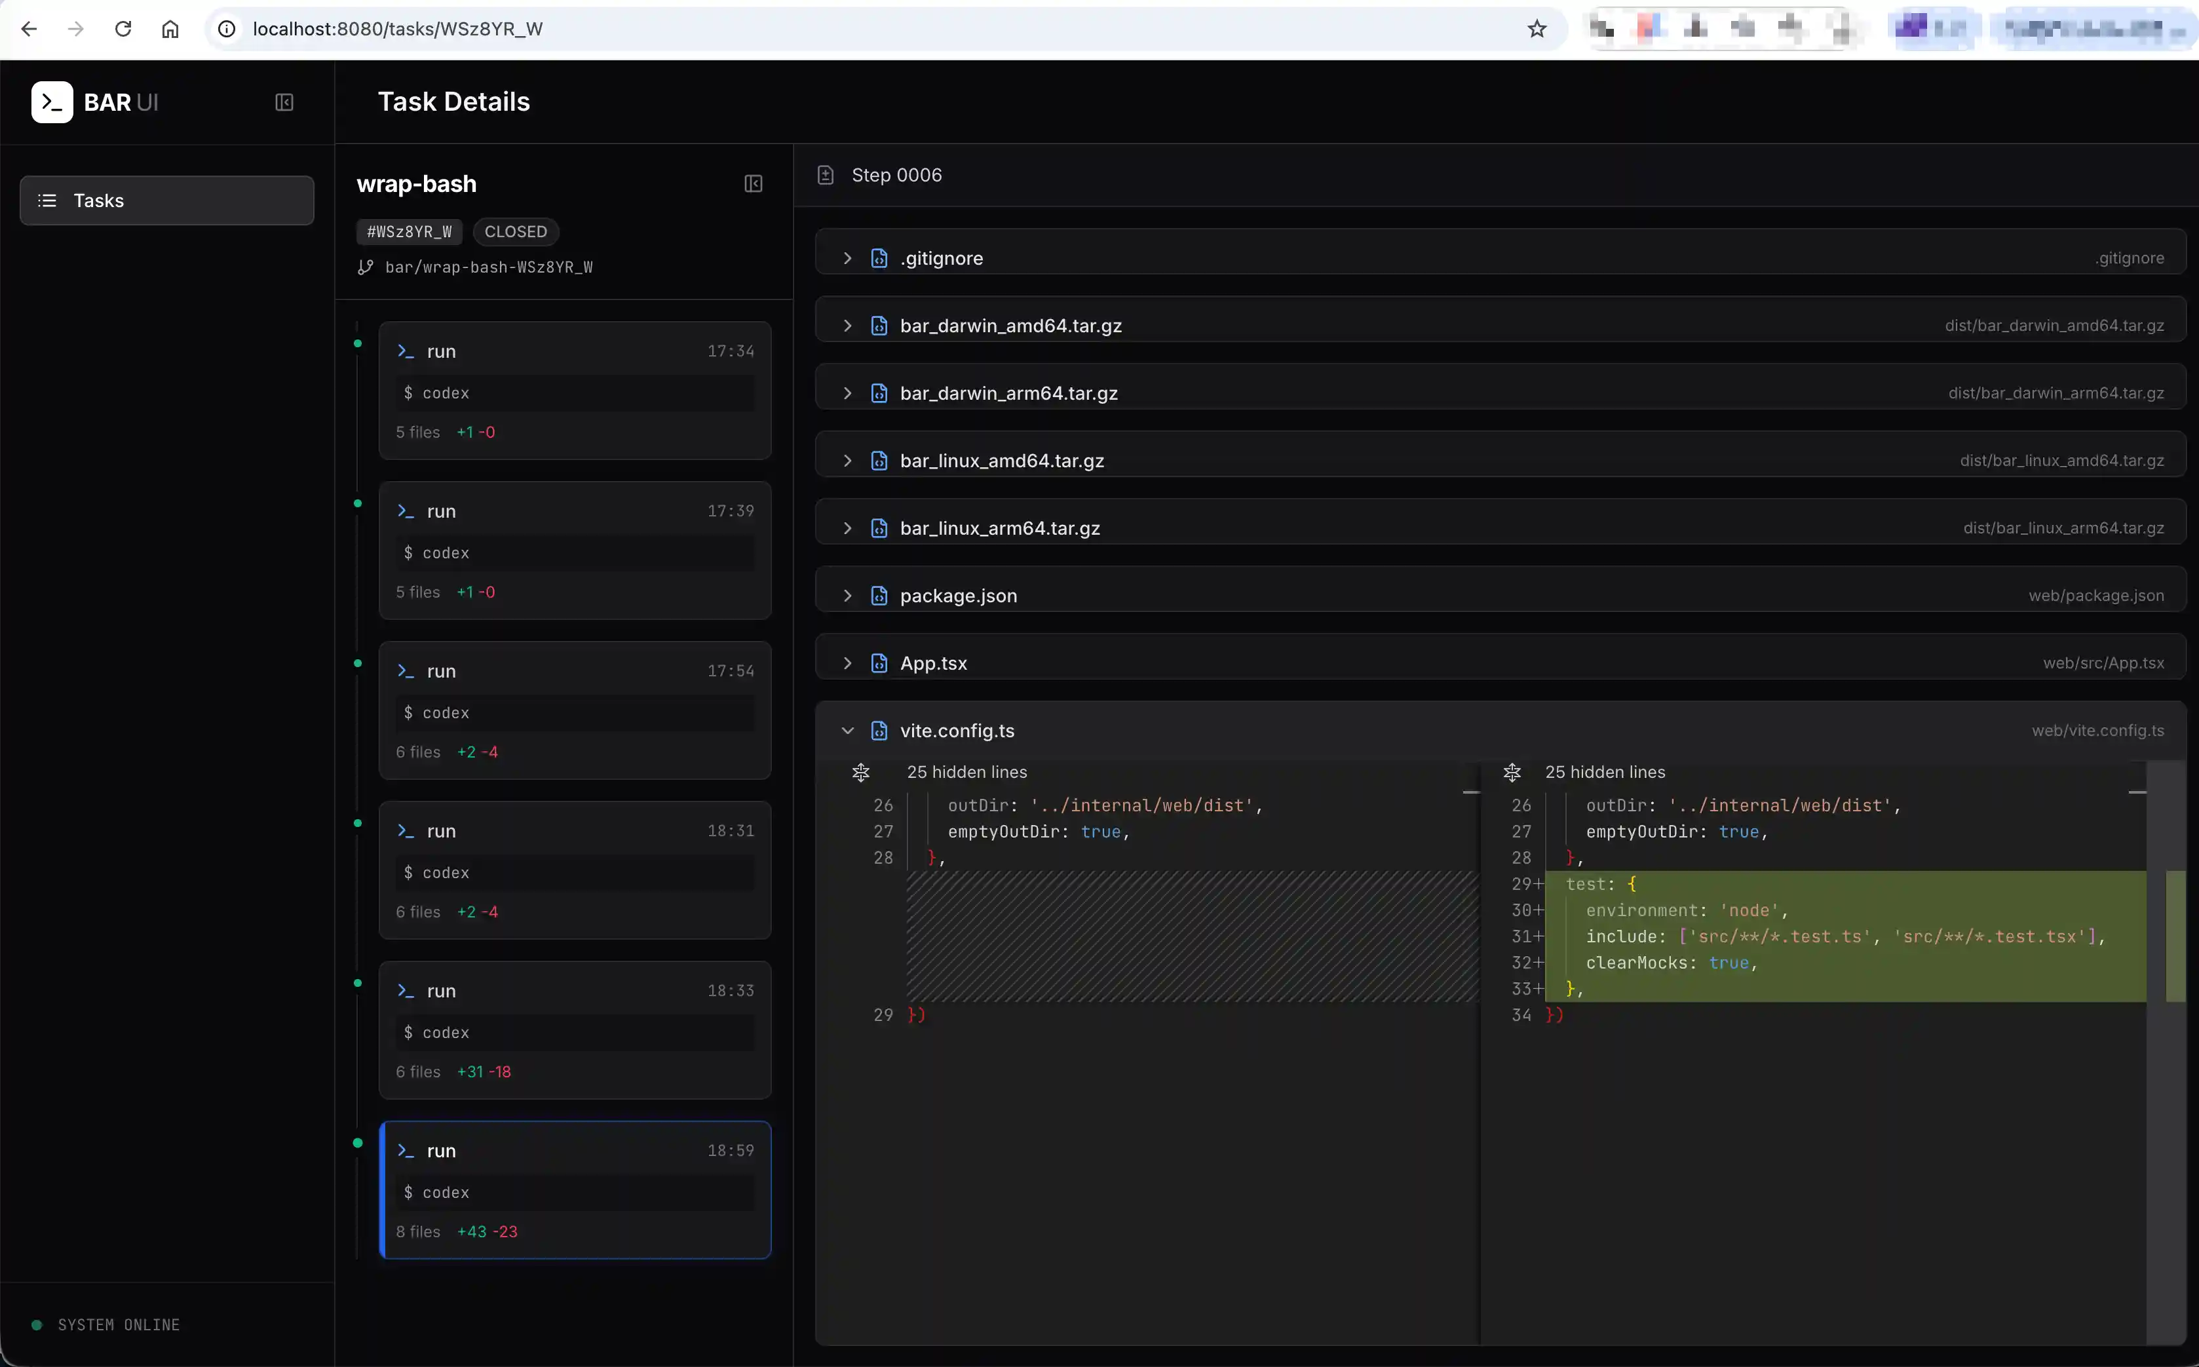This screenshot has height=1367, width=2199.
Task: Click the file icon next to vite.config.ts
Action: [879, 731]
